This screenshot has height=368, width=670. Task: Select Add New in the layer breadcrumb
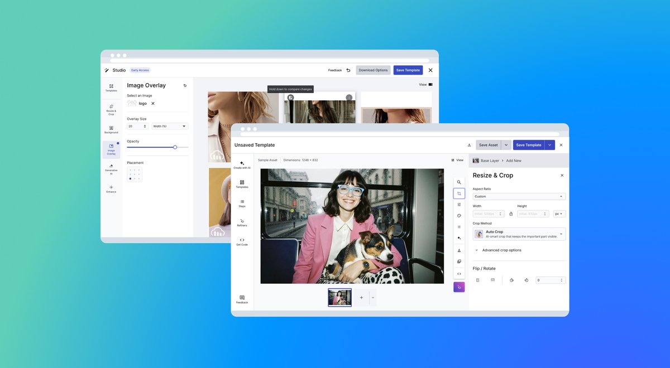click(514, 161)
